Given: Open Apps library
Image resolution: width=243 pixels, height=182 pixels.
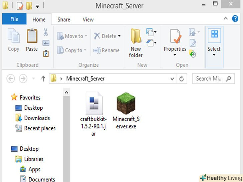Looking at the screenshot, I should point(30,169).
